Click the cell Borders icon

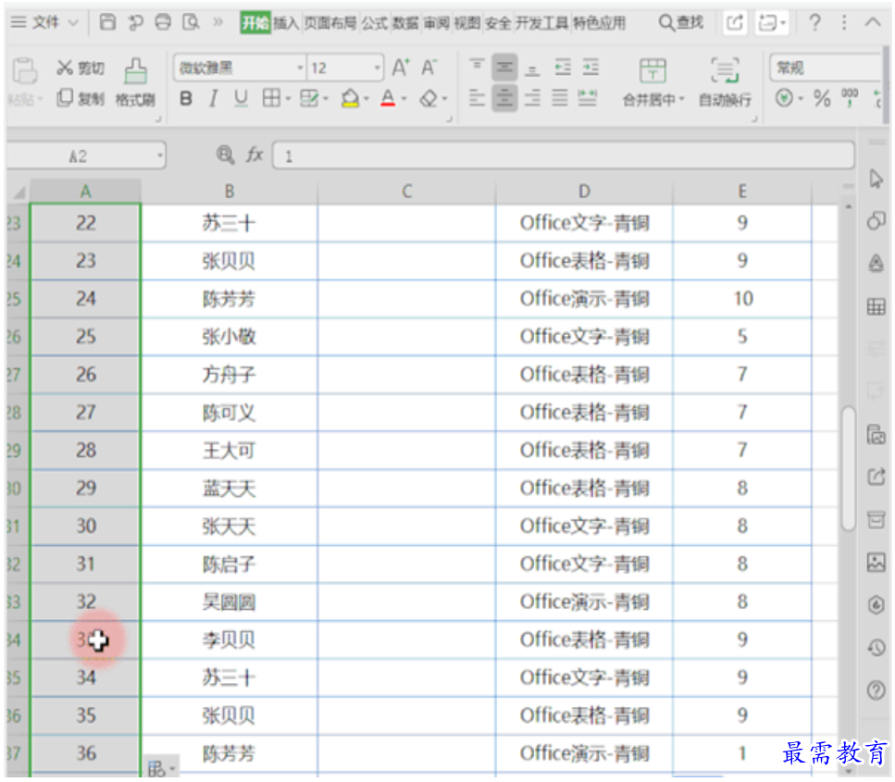[271, 99]
